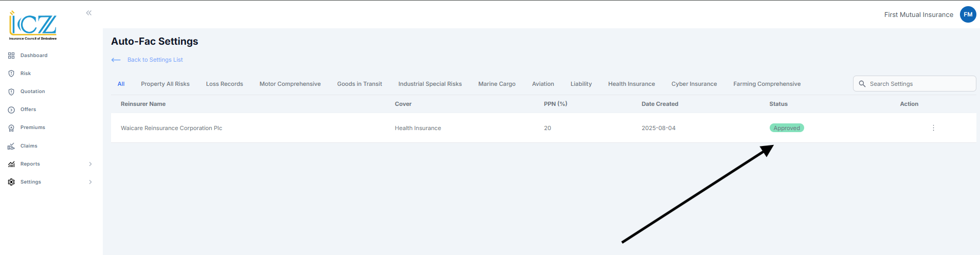Click the Approved status badge
The width and height of the screenshot is (980, 255).
786,128
